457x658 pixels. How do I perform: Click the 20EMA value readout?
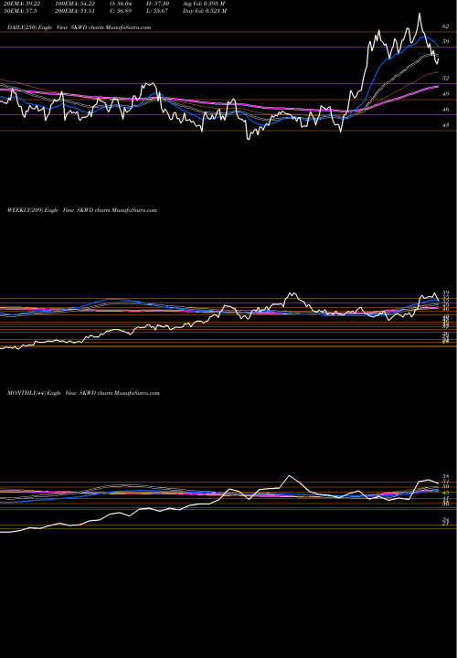point(21,4)
